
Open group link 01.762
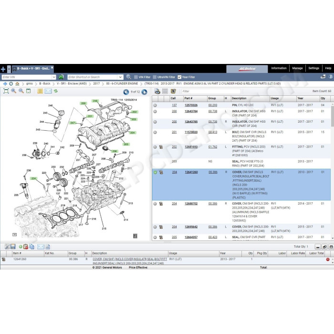point(213,147)
